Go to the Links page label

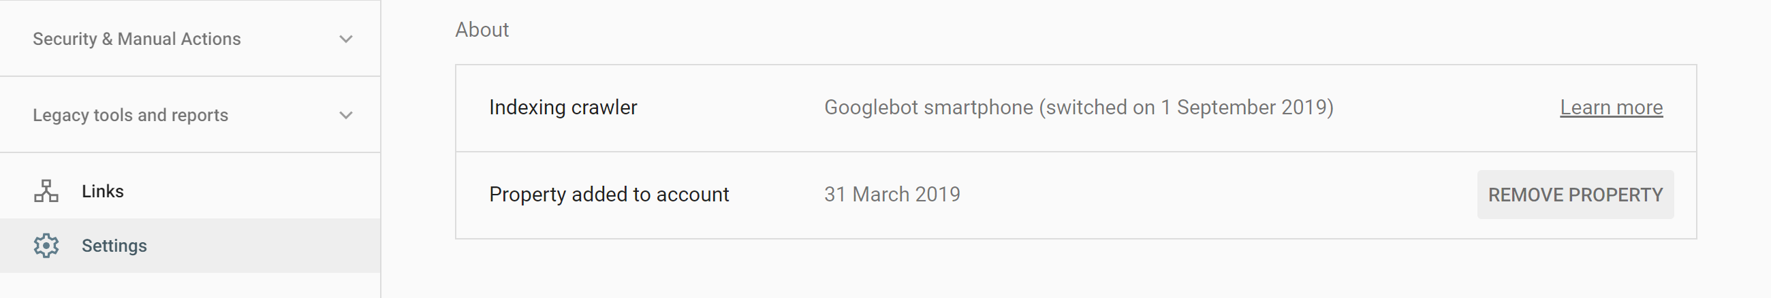click(102, 191)
